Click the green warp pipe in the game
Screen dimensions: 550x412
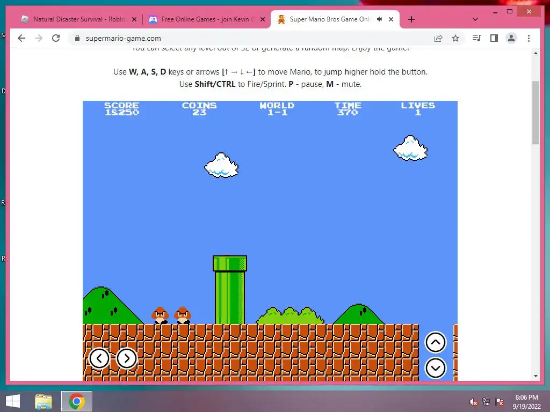tap(230, 290)
